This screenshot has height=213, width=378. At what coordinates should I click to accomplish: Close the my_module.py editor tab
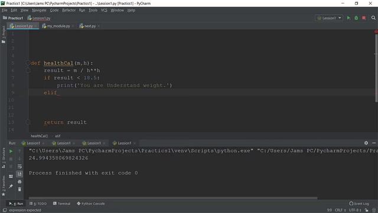(73, 26)
